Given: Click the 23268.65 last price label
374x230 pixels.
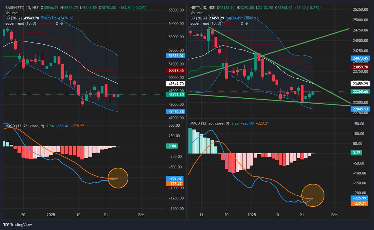Looking at the screenshot, I should [x=360, y=91].
